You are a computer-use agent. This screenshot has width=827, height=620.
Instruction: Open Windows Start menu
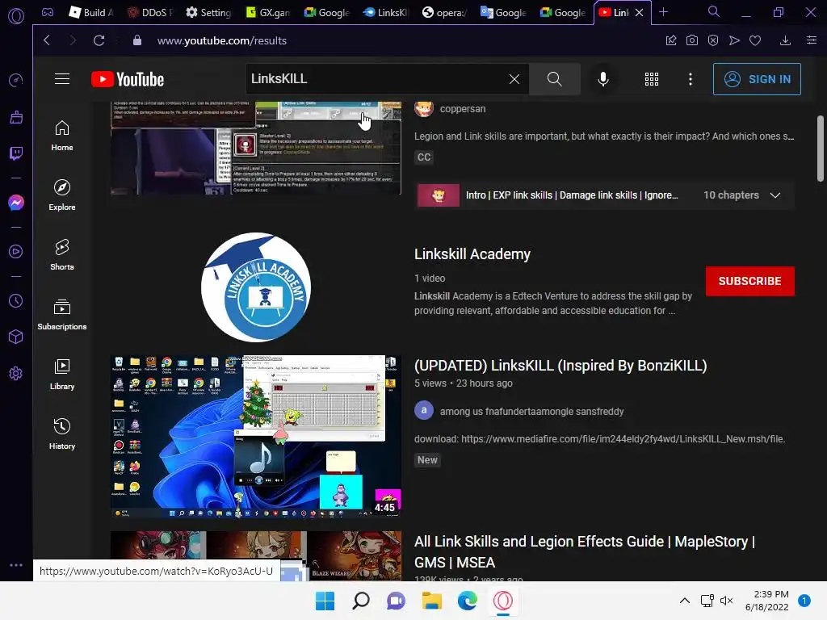(x=325, y=601)
